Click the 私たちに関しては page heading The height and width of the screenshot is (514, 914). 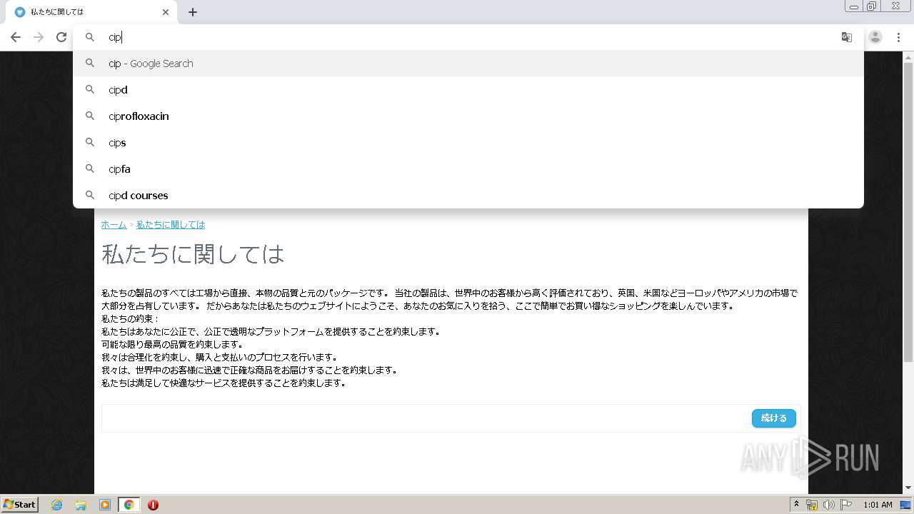pos(193,254)
